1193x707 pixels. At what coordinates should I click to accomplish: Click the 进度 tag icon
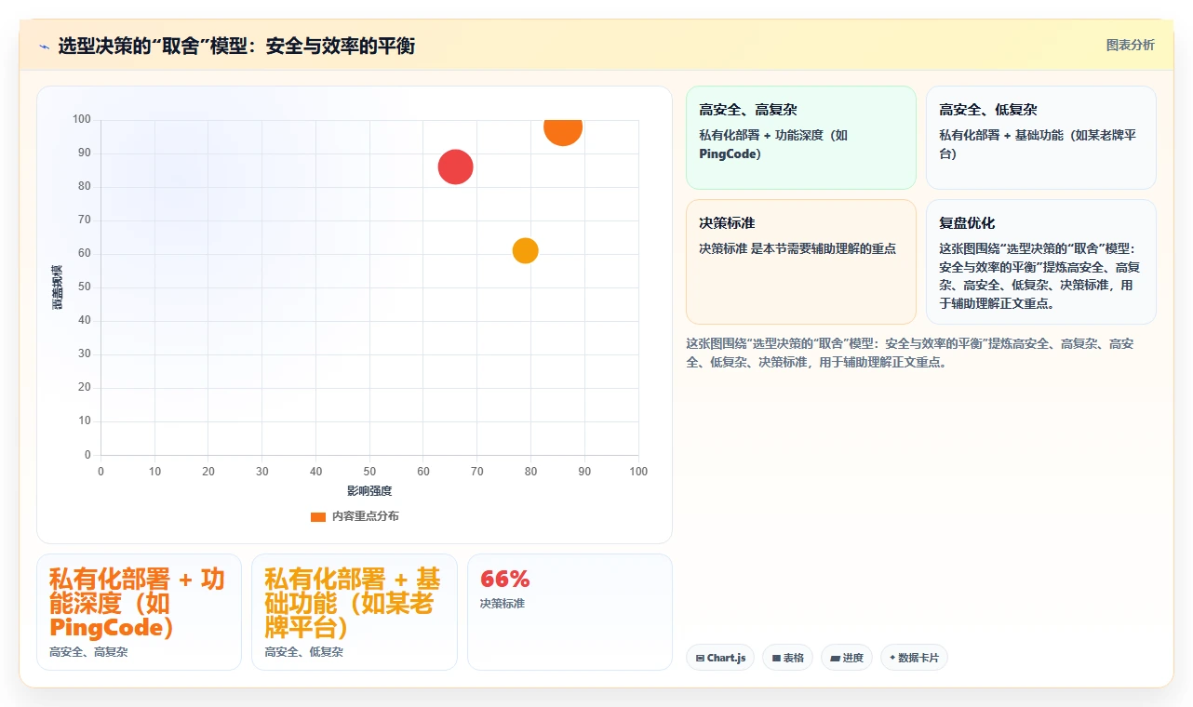tap(835, 658)
